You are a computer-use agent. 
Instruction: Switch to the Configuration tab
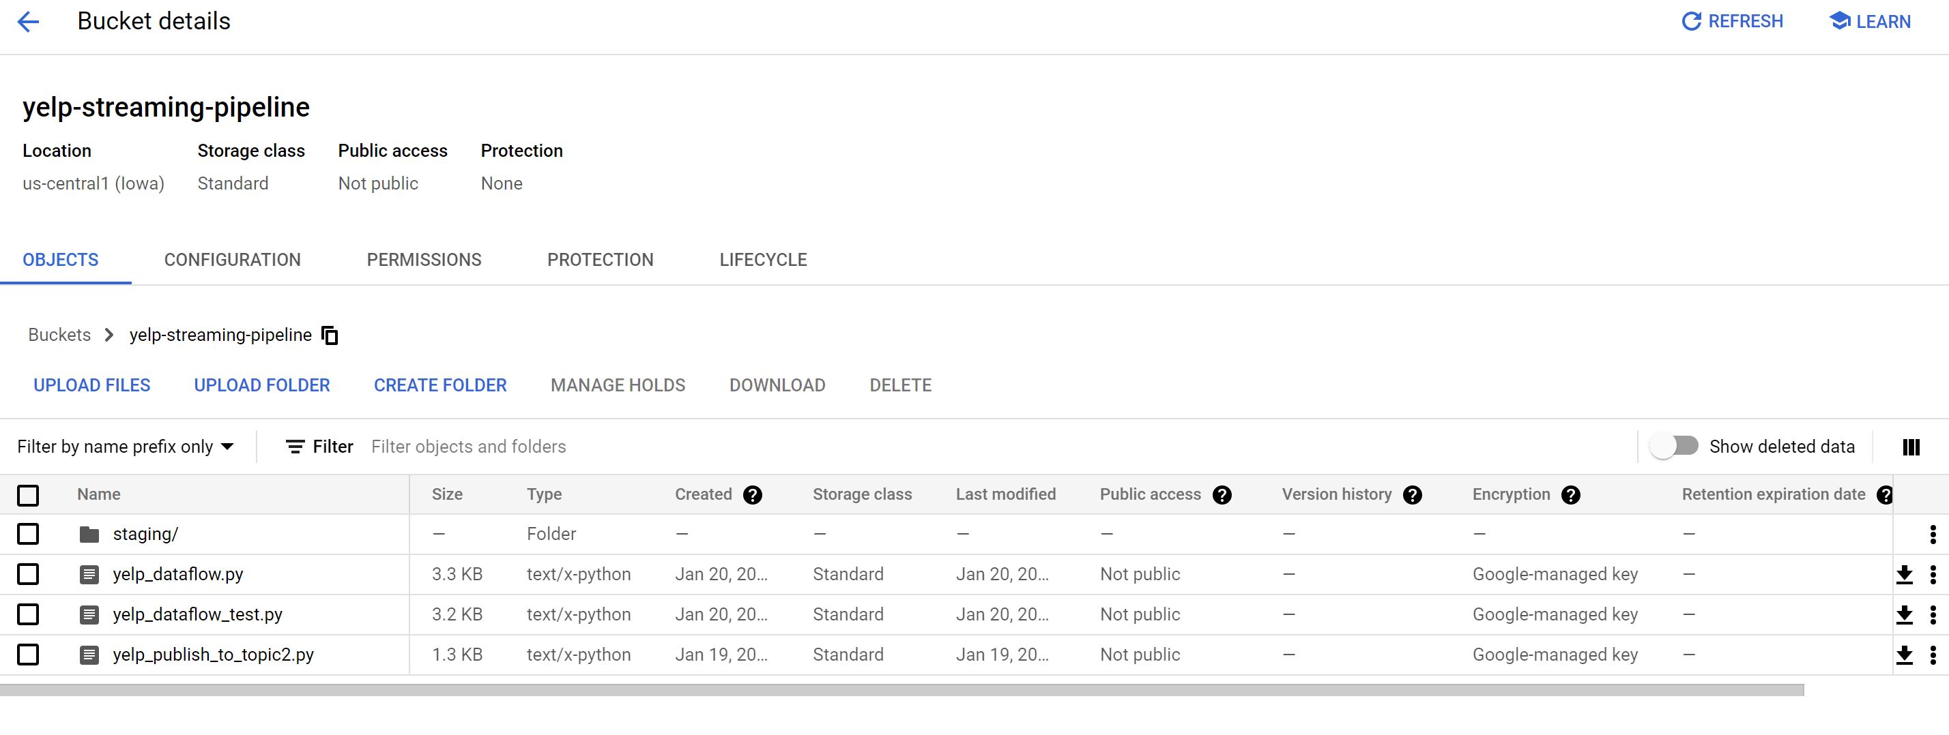(x=232, y=260)
